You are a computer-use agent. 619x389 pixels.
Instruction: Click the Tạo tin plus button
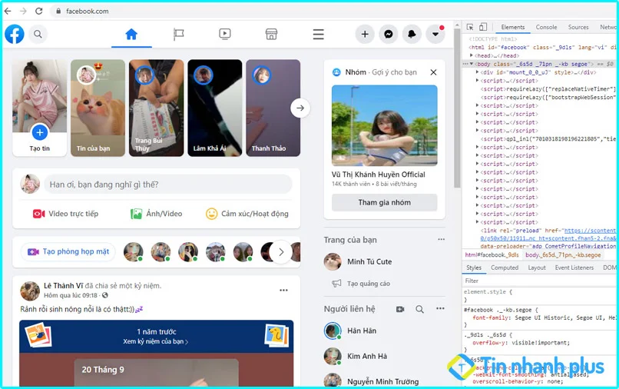(x=39, y=132)
